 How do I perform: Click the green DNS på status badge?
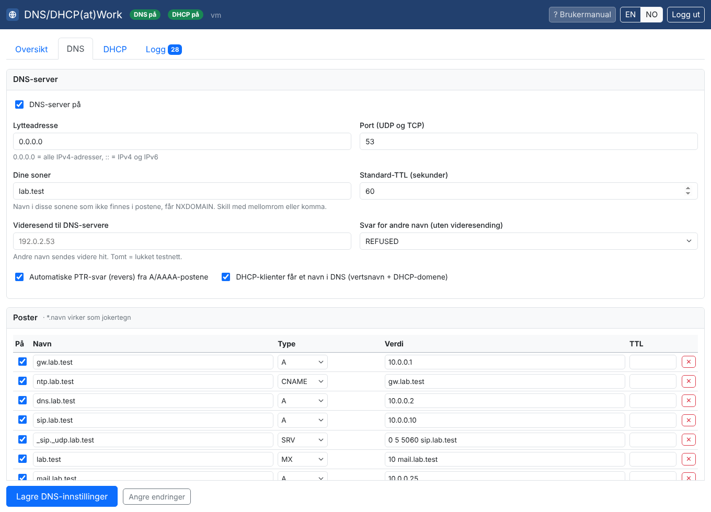pos(145,15)
